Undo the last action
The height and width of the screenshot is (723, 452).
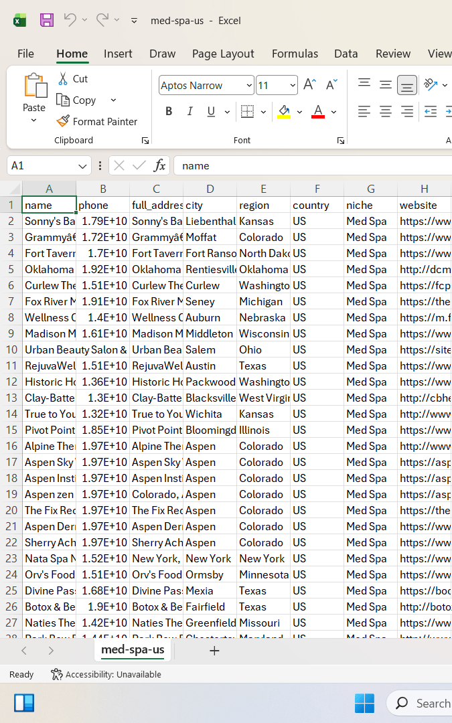[x=70, y=20]
